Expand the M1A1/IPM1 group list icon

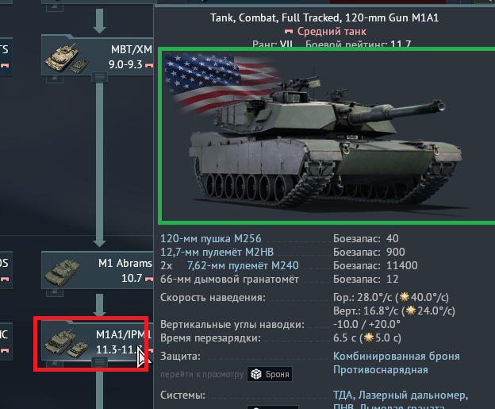[99, 362]
